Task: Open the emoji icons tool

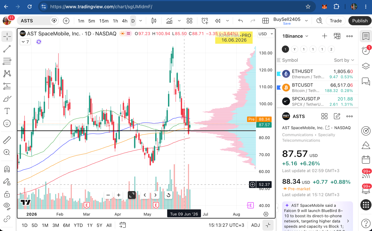Action: (x=7, y=123)
